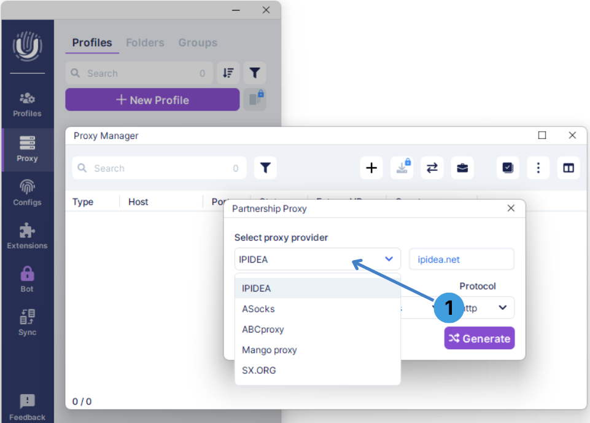Click the New Profile button
590x423 pixels.
(x=152, y=100)
